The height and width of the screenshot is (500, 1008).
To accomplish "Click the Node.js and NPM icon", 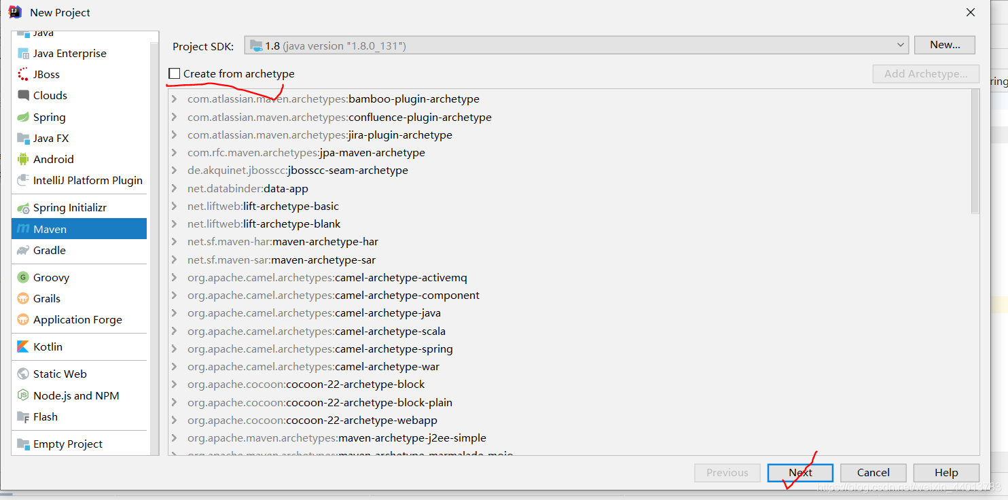I will [x=23, y=396].
